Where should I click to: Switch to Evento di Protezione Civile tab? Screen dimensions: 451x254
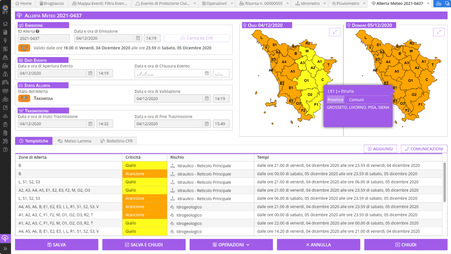(162, 4)
